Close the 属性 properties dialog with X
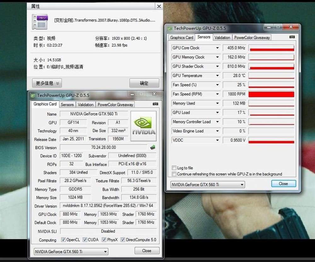315x262 pixels. pos(159,6)
